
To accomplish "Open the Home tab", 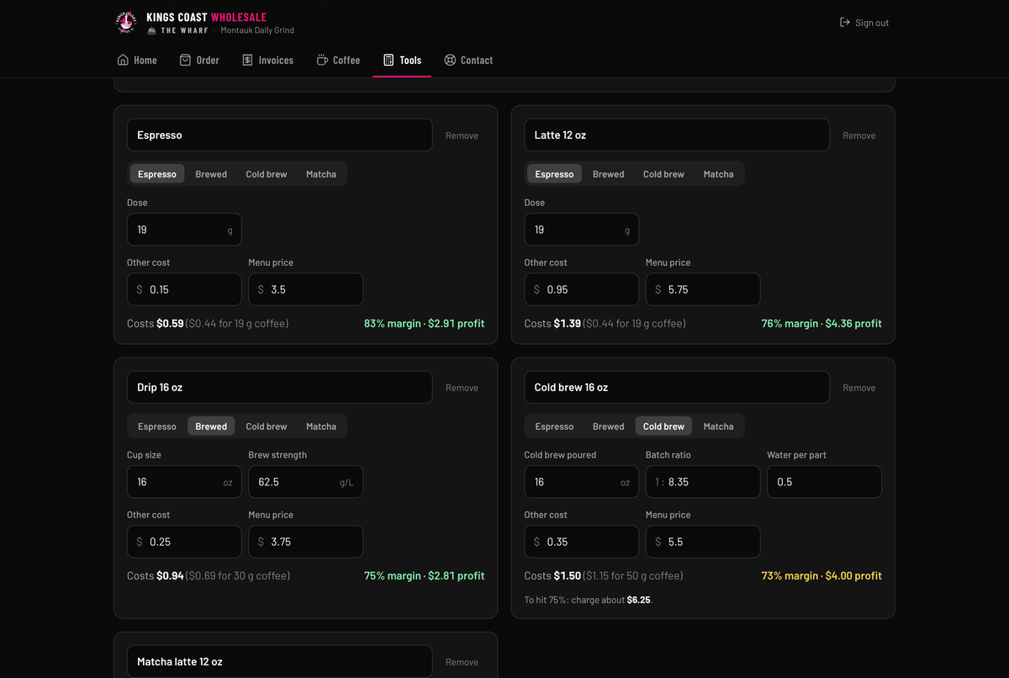I will coord(137,60).
